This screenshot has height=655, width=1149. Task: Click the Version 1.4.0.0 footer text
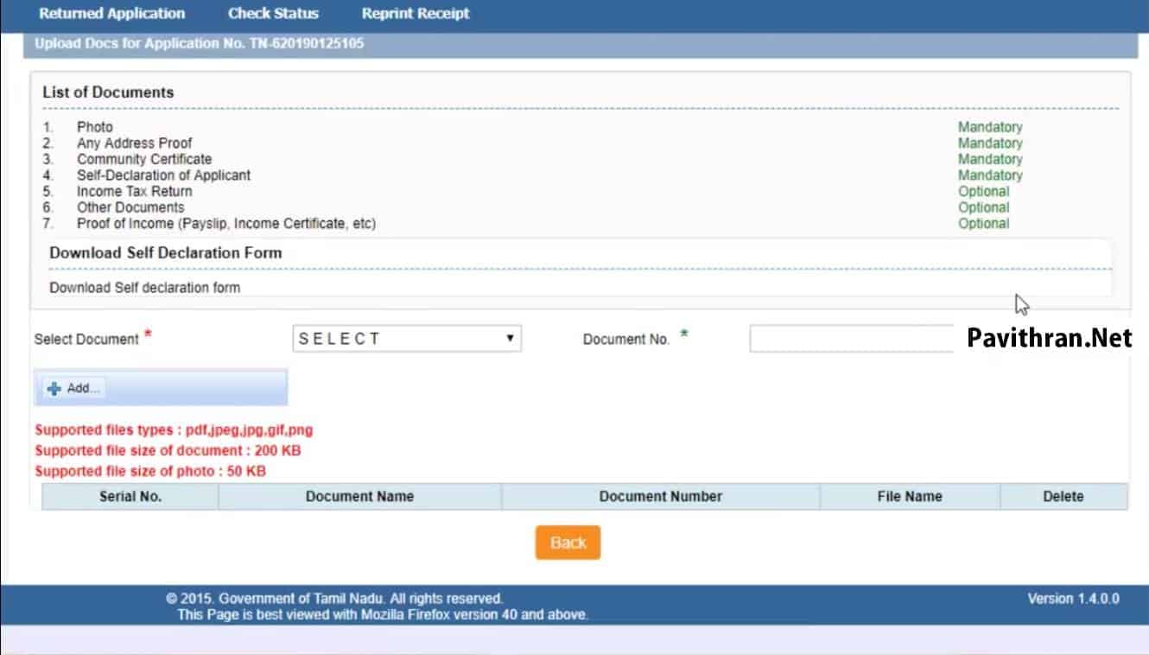point(1073,598)
